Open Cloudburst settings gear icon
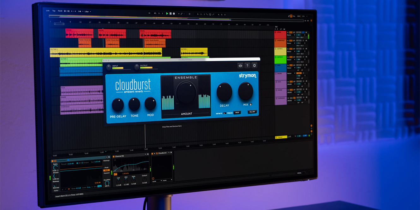Image resolution: width=420 pixels, height=210 pixels. 254,66
